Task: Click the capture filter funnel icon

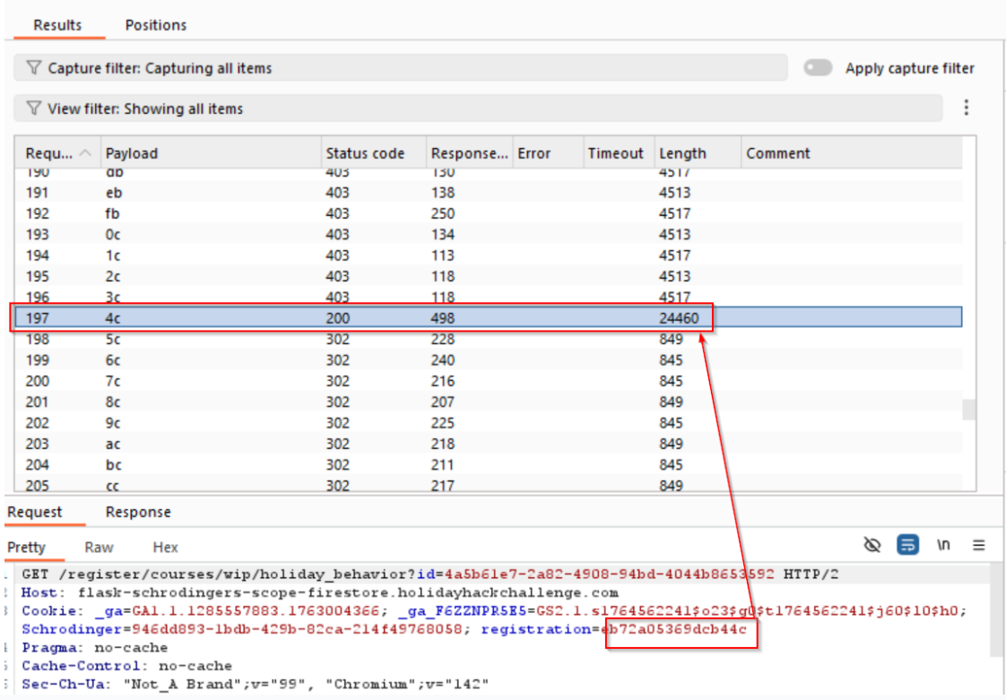Action: [x=34, y=68]
